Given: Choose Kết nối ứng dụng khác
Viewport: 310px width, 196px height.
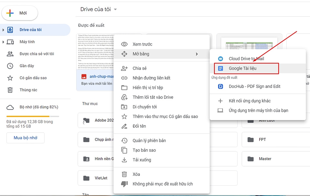Looking at the screenshot, I should [x=258, y=101].
